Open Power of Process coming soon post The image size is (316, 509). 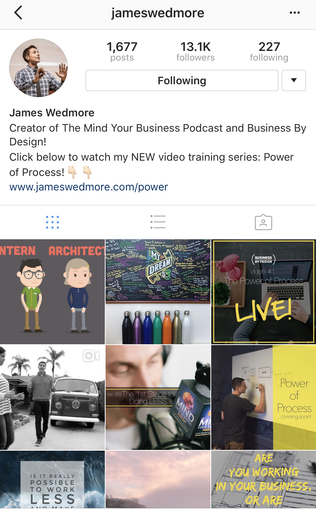point(264,397)
